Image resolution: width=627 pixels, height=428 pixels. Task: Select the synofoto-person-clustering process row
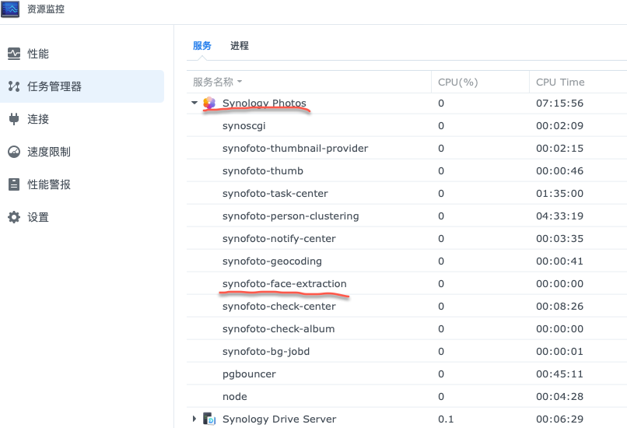[x=407, y=216]
